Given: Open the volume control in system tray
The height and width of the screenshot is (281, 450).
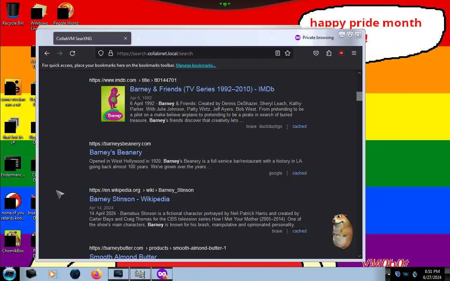Looking at the screenshot, I should 415,274.
